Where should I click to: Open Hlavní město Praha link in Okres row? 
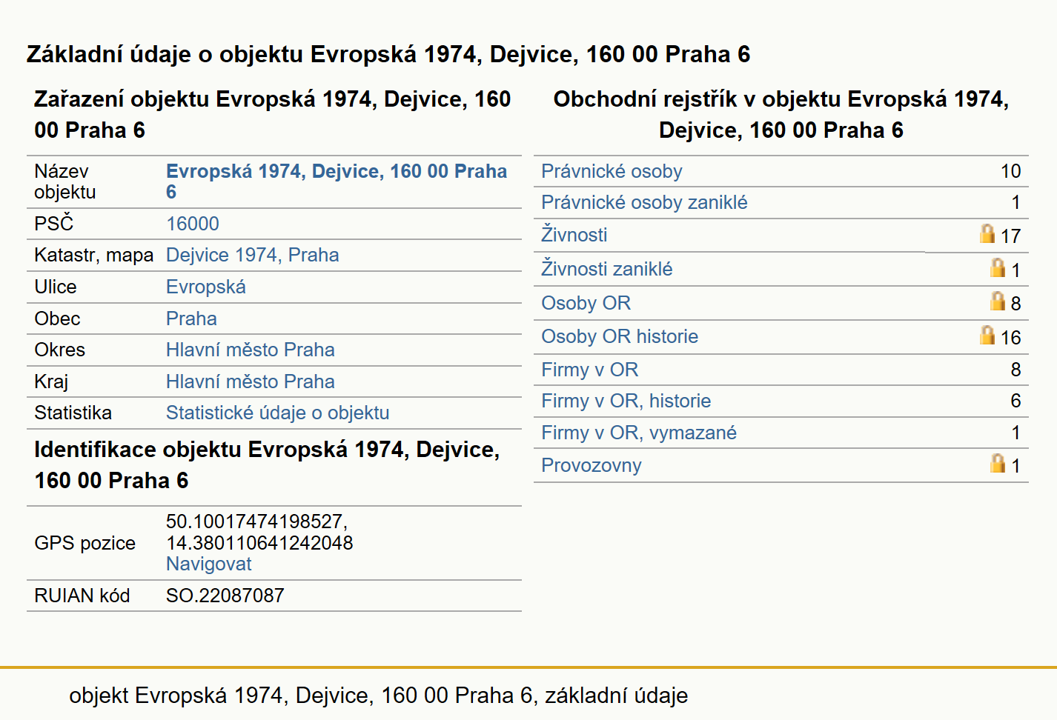(250, 350)
